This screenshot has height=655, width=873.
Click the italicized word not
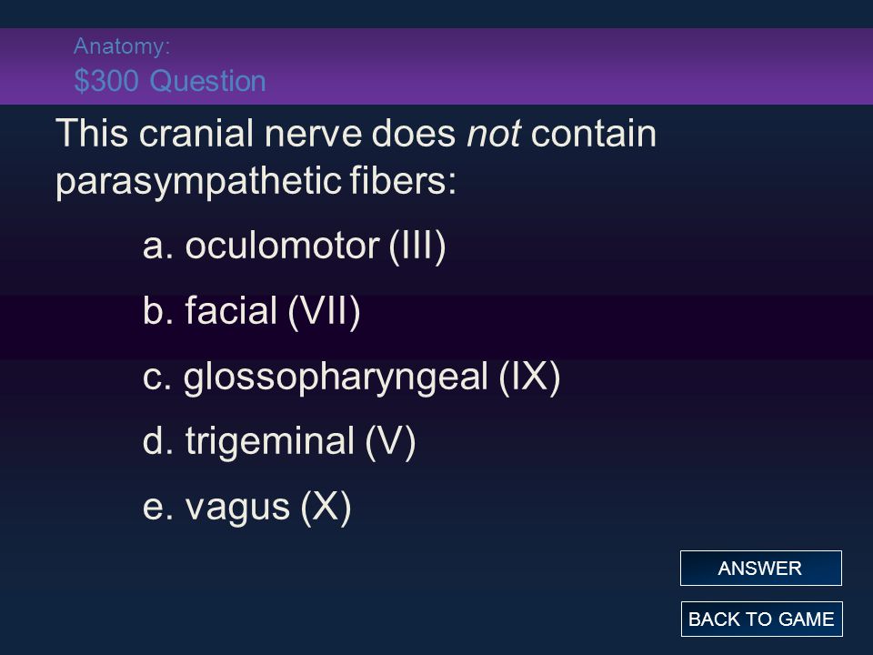[493, 134]
